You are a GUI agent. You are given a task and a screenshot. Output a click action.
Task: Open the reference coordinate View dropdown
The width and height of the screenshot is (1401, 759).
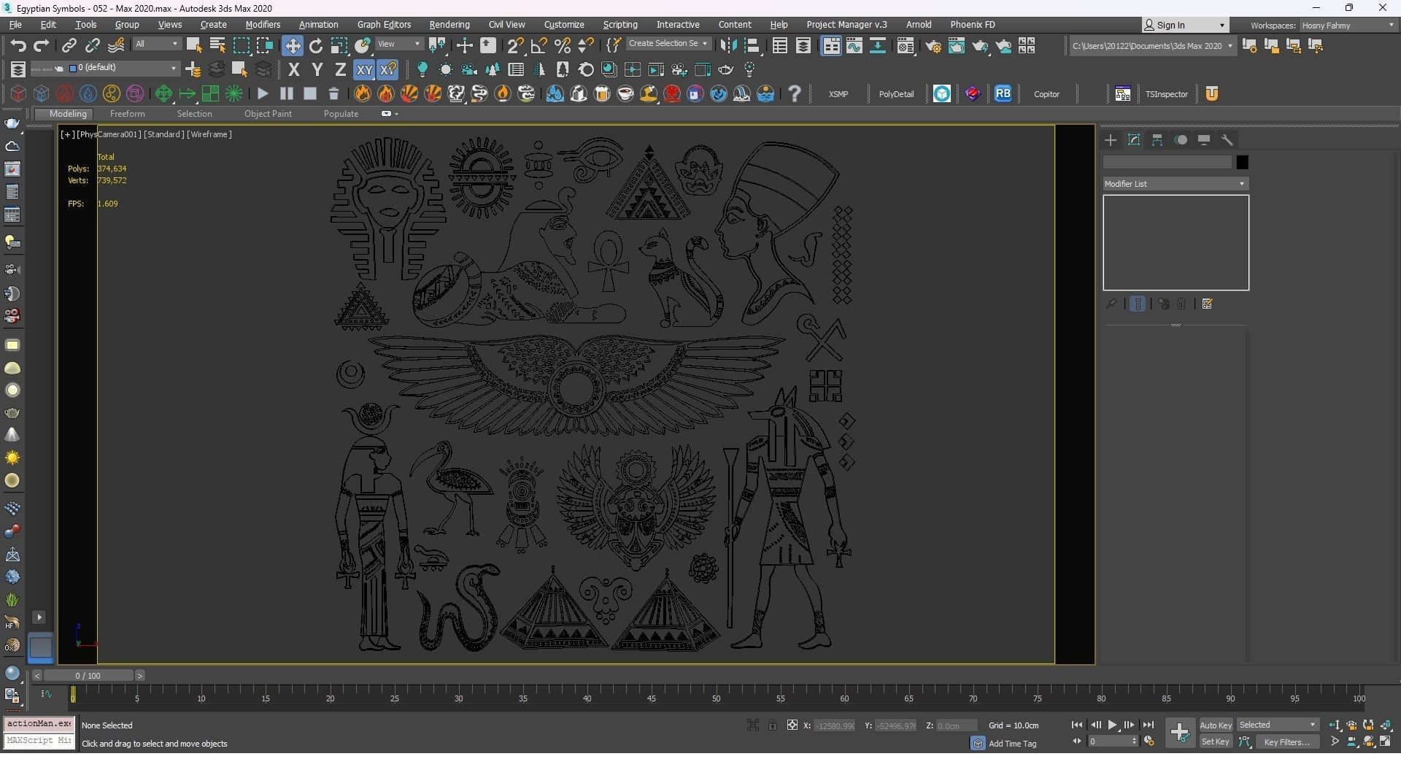coord(399,44)
